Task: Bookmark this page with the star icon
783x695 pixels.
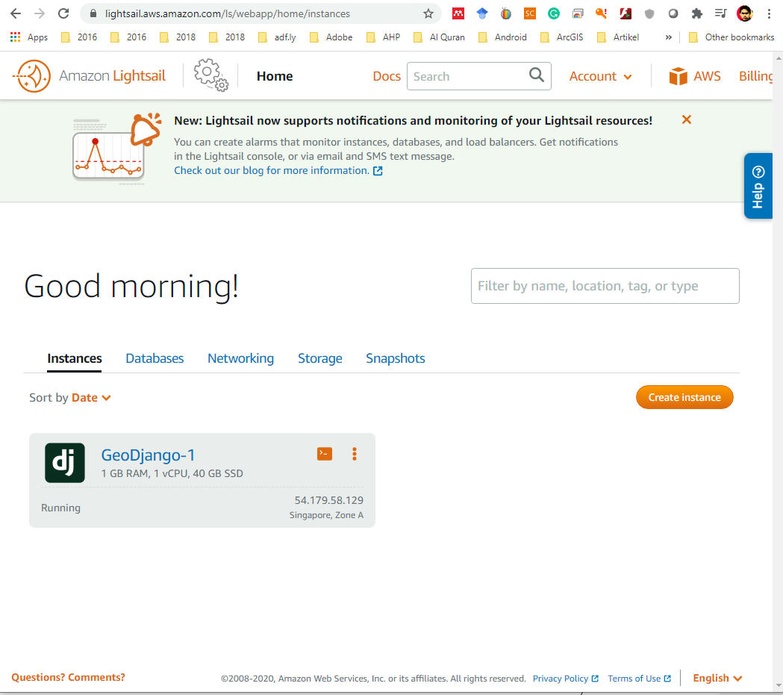Action: click(x=428, y=13)
